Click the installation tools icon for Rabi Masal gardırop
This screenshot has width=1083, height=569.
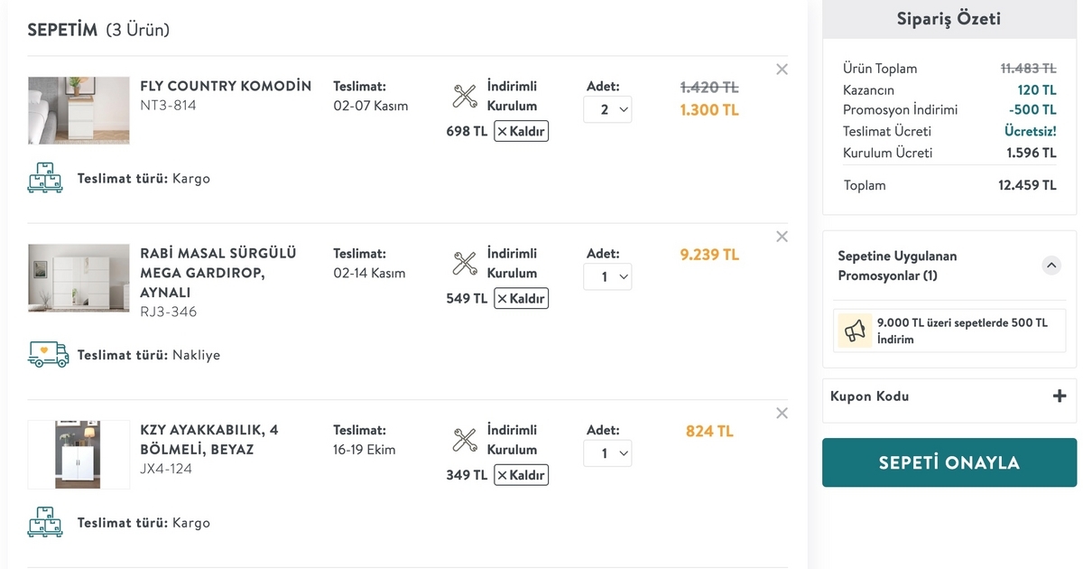click(x=465, y=264)
